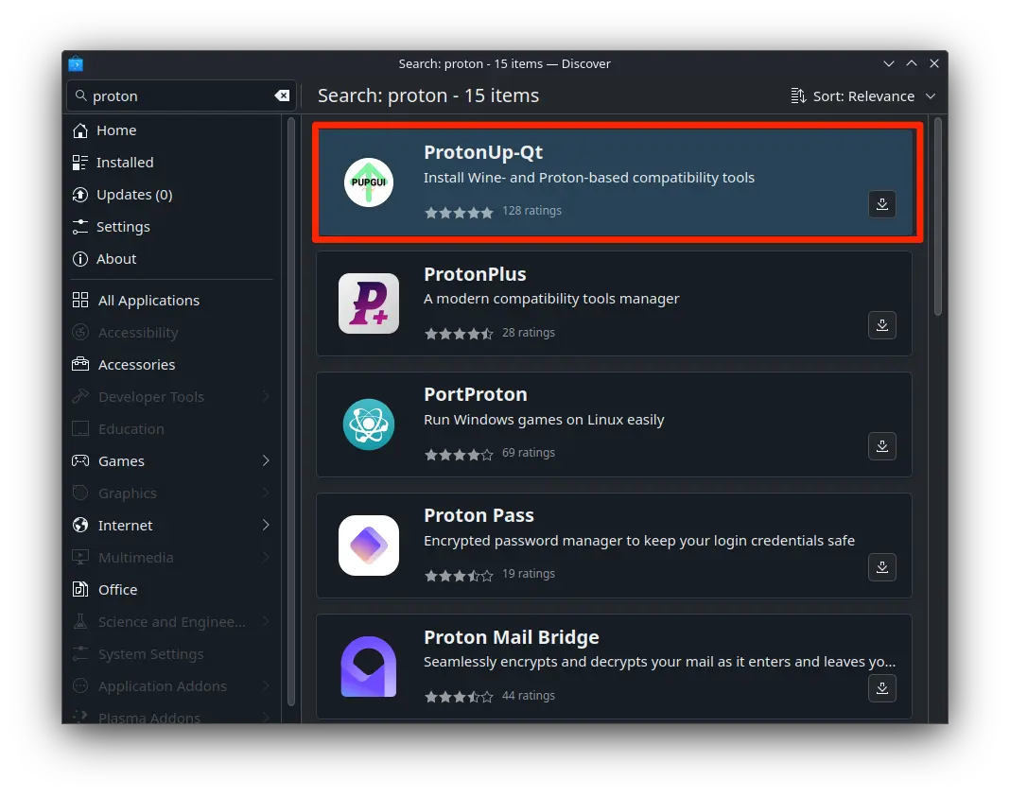1010x797 pixels.
Task: Maximize the Discover window
Action: click(912, 63)
